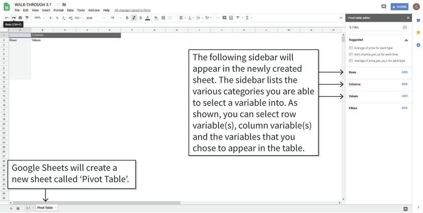Click the move-to-folder icon
The width and height of the screenshot is (423, 213).
[64, 5]
